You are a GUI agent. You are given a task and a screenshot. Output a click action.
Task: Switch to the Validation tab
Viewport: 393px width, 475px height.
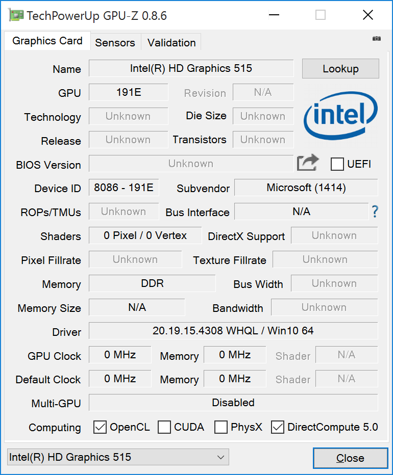(171, 43)
